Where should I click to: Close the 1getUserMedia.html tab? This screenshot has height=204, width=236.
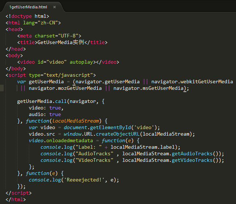(54, 7)
